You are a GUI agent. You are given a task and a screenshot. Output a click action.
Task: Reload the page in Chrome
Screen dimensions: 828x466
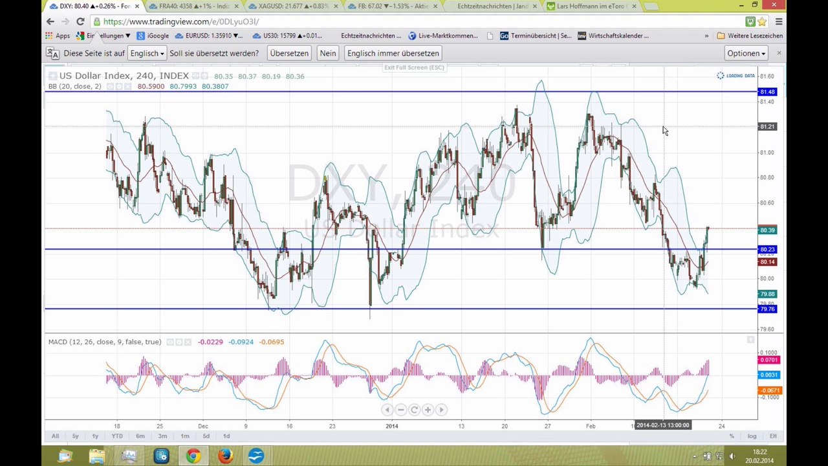tap(80, 21)
